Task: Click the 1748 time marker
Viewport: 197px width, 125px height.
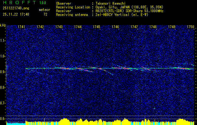Action: point(153,27)
